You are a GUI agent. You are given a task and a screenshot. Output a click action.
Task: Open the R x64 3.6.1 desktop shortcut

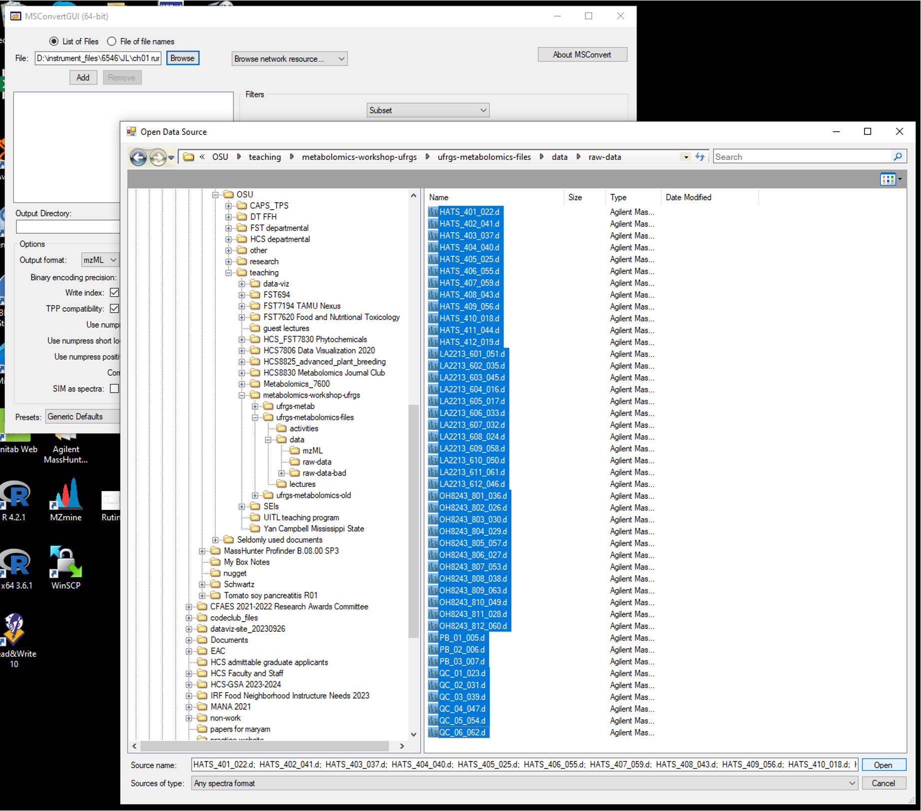point(15,568)
